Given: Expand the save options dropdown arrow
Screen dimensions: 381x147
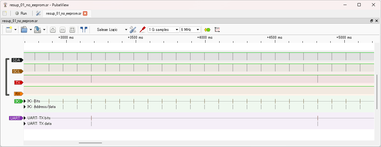Looking at the screenshot, I should tap(44, 30).
